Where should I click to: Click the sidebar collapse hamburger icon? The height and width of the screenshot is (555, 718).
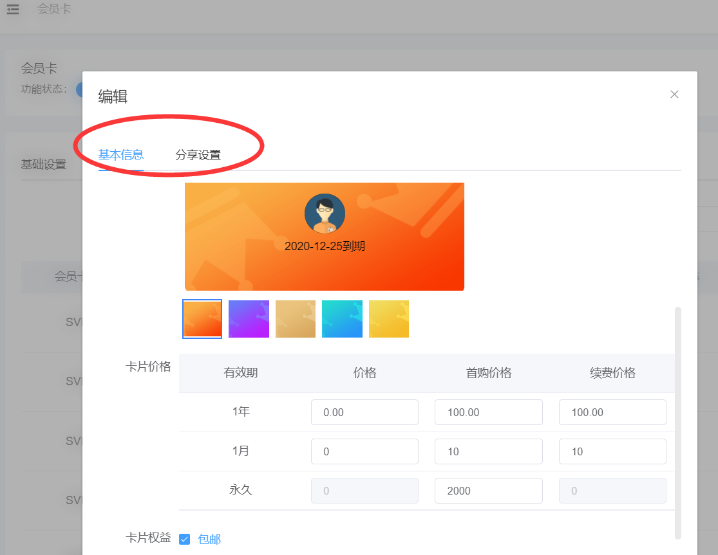pyautogui.click(x=13, y=9)
